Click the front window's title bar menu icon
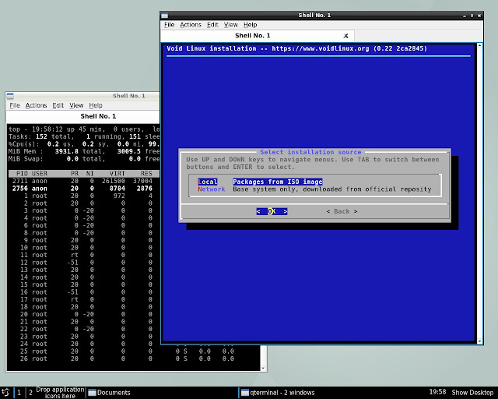The image size is (498, 399). [x=164, y=16]
